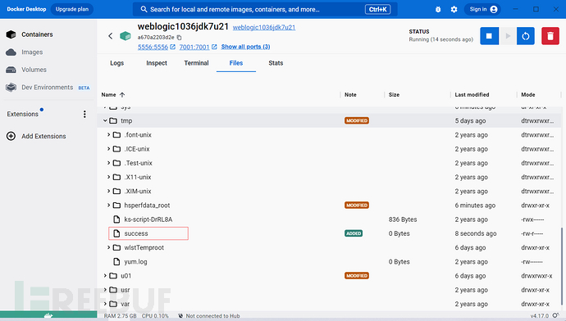Expand the hsperfdata_root folder
The image size is (566, 321).
108,206
